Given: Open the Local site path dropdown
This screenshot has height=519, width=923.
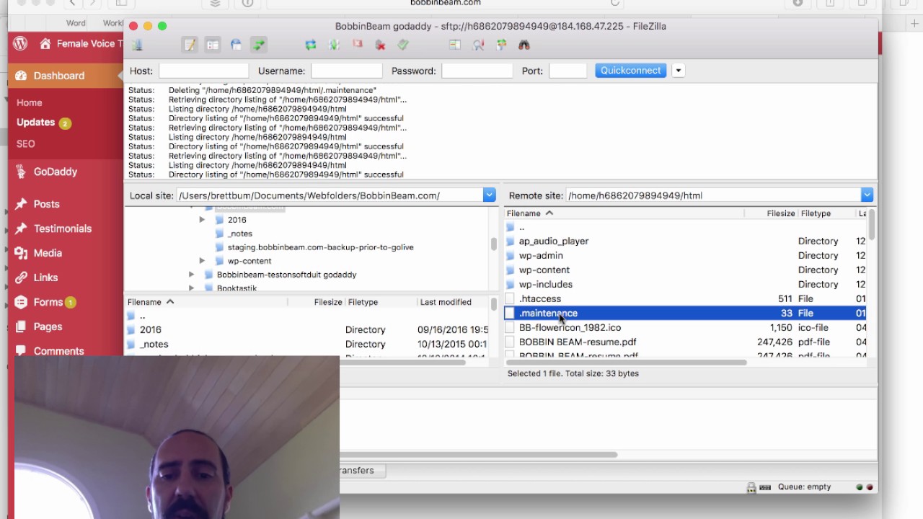Looking at the screenshot, I should click(489, 195).
